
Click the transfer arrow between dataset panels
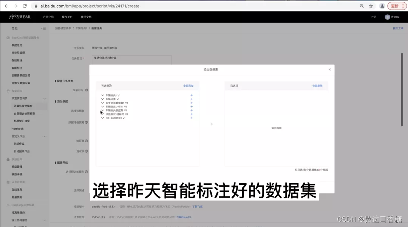click(x=212, y=123)
